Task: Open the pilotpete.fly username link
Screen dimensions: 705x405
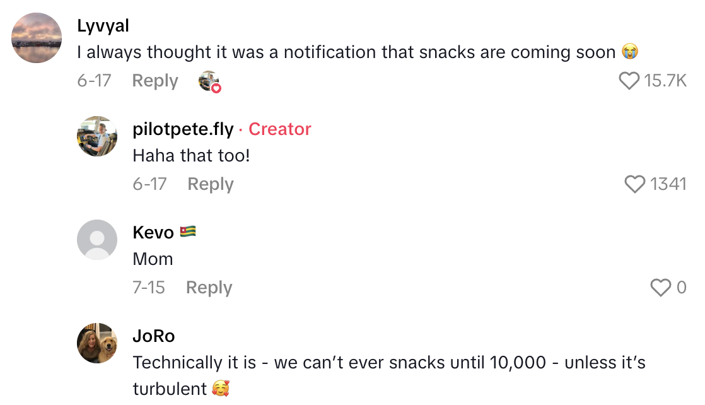Action: [x=183, y=129]
